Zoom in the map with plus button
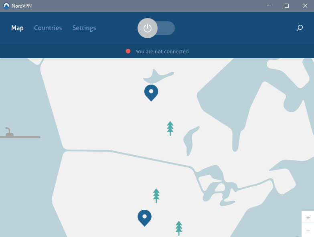 [x=308, y=217]
